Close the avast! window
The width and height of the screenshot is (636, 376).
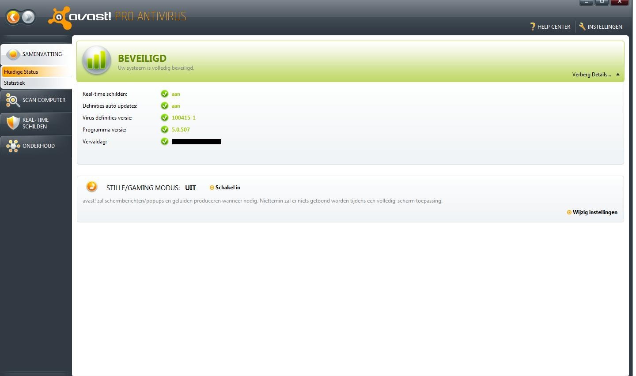[x=619, y=2]
